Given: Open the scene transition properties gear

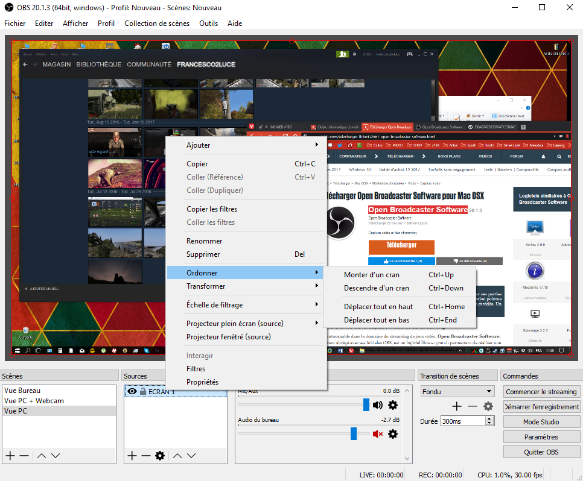Looking at the screenshot, I should pyautogui.click(x=488, y=406).
